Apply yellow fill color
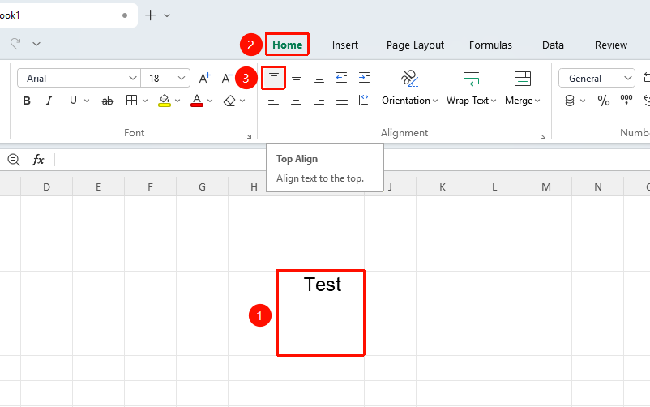 pyautogui.click(x=165, y=101)
